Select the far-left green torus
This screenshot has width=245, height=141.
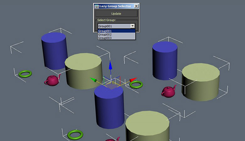coord(25,74)
